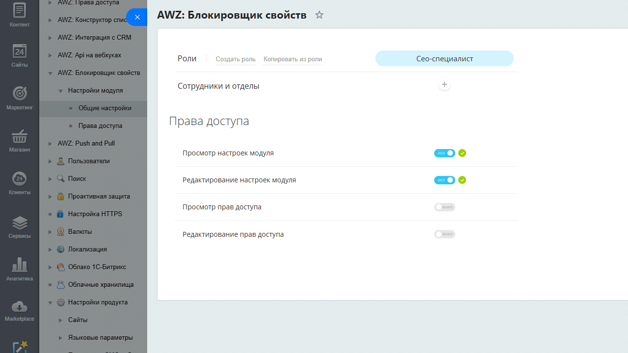The image size is (628, 353).
Task: Open the Сайты section icon
Action: pyautogui.click(x=20, y=51)
